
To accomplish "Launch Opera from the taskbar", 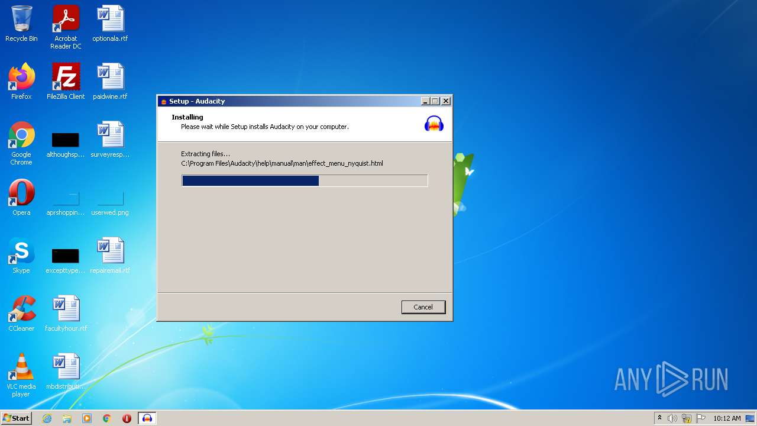I will tap(127, 418).
